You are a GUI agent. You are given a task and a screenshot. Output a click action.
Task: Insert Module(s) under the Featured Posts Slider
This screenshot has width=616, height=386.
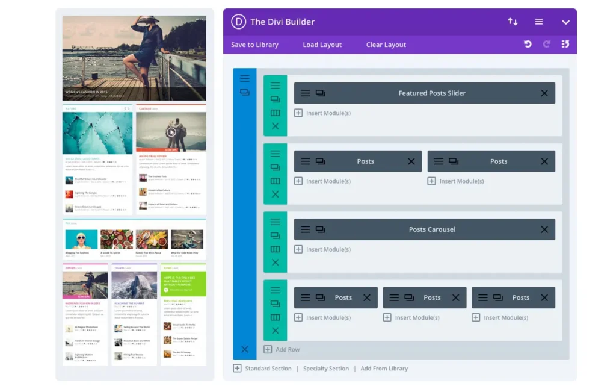coord(322,113)
